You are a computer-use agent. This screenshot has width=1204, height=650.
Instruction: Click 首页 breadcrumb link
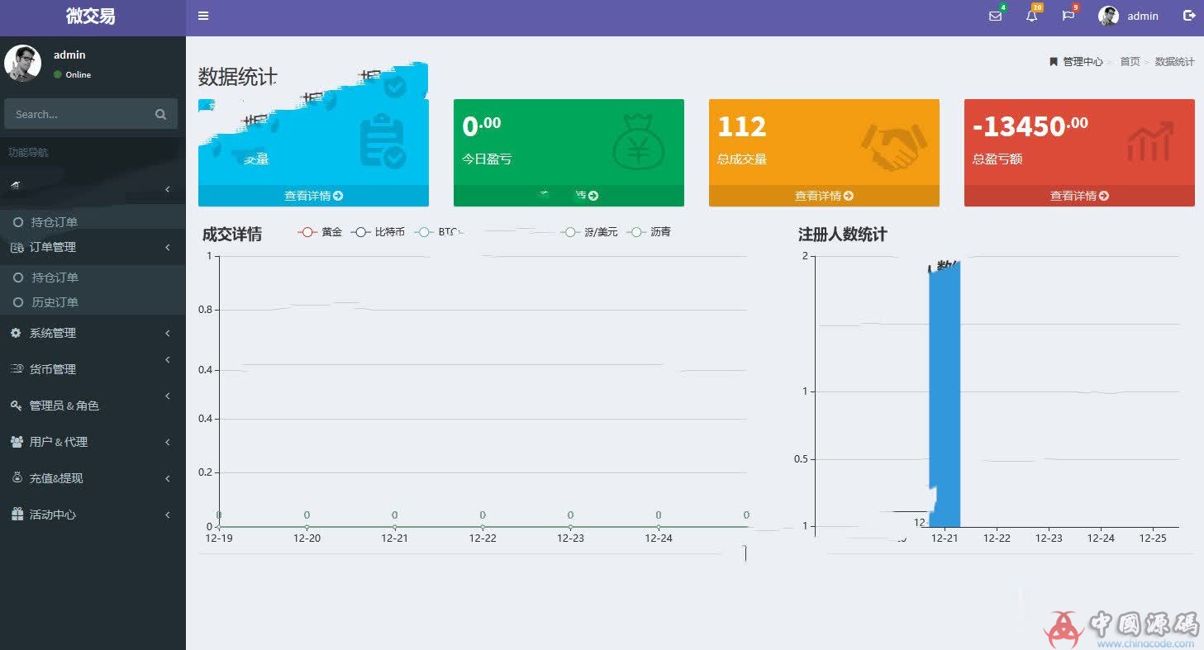1130,61
